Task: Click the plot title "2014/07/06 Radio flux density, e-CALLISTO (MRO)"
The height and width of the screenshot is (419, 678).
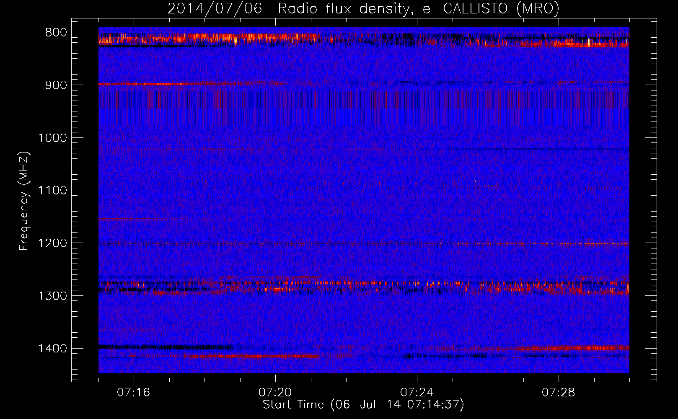Action: [363, 8]
